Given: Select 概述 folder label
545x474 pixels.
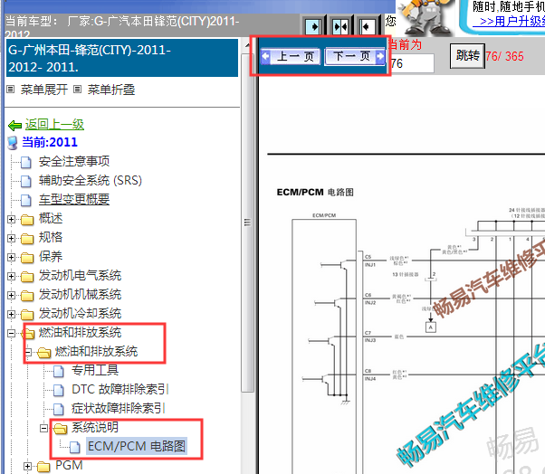Looking at the screenshot, I should click(x=51, y=218).
